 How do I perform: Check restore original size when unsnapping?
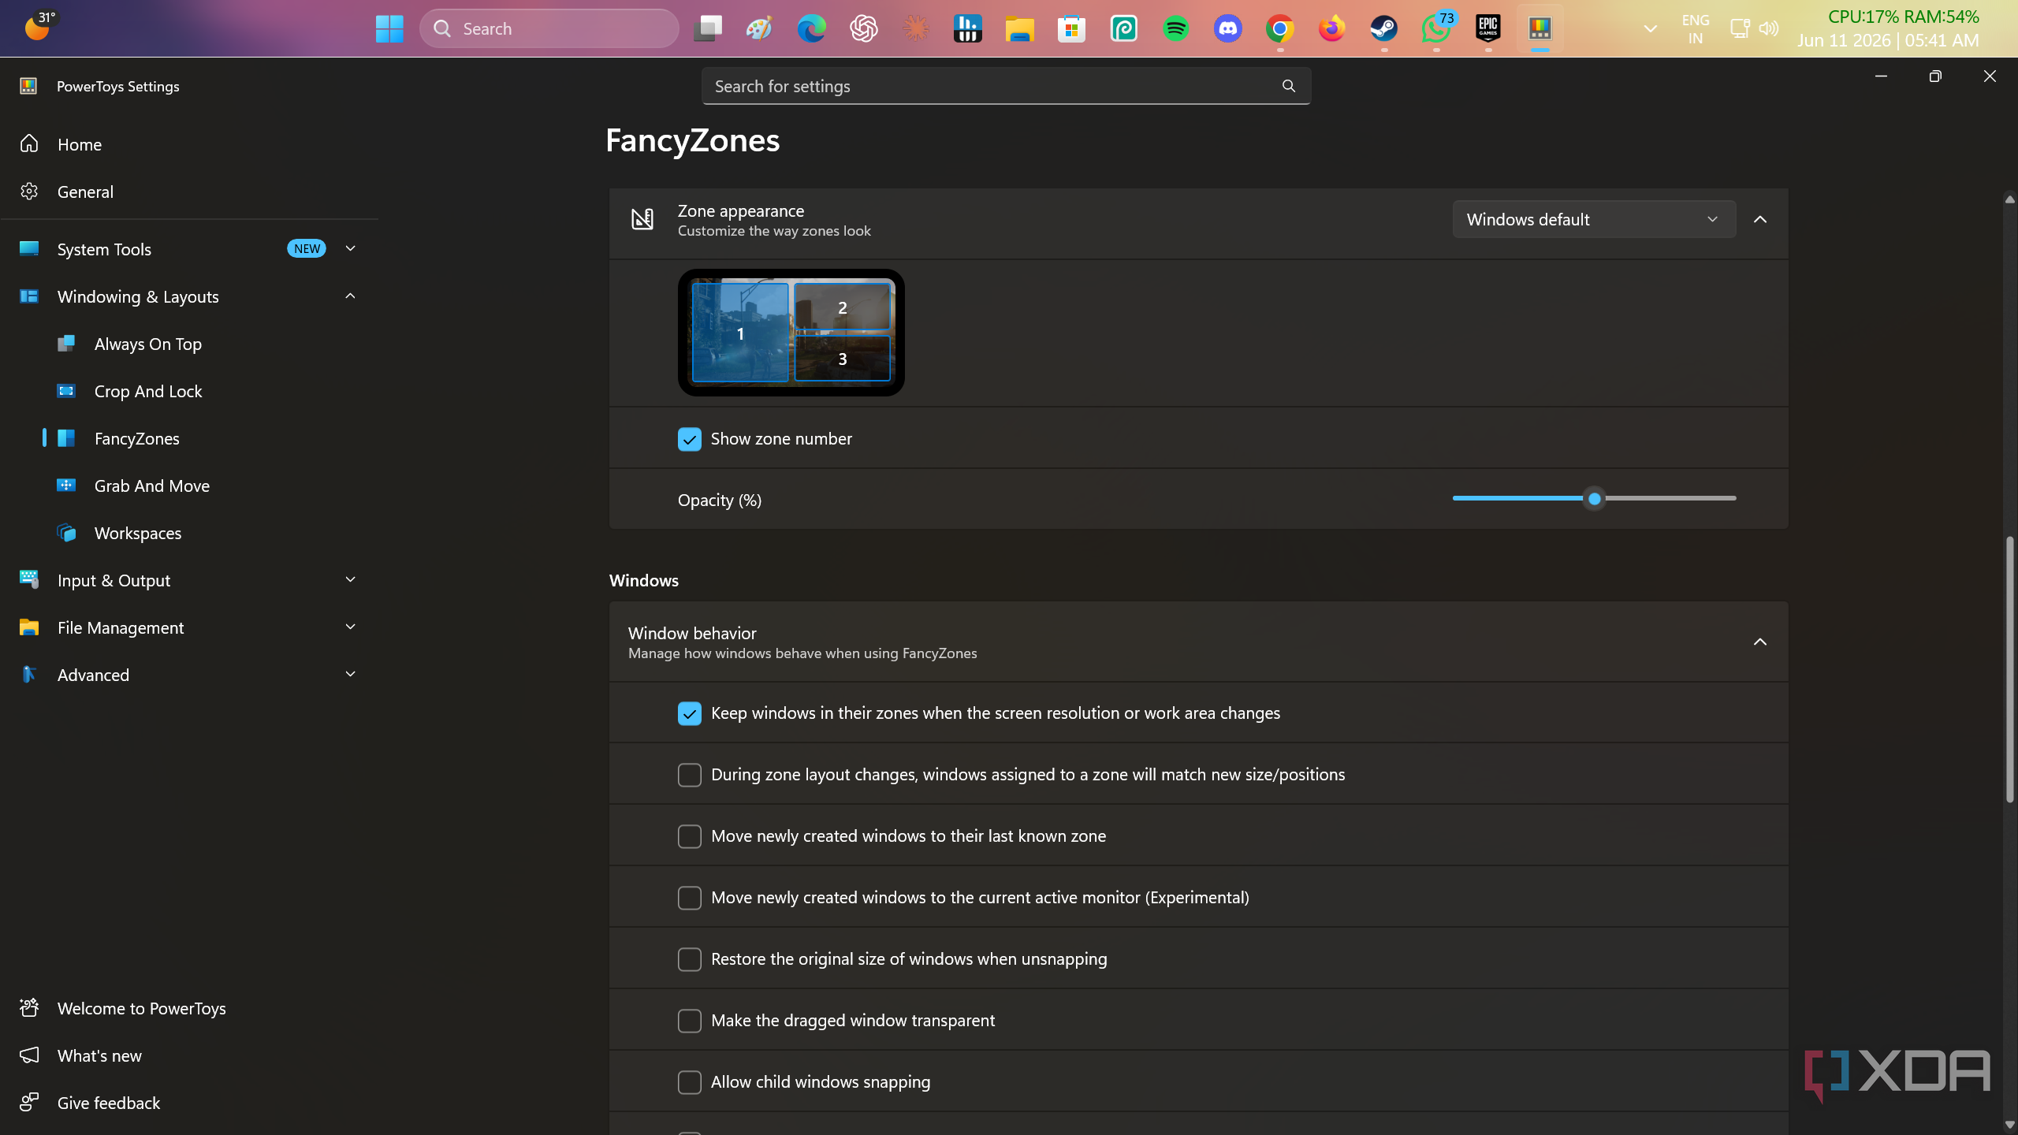(x=690, y=959)
